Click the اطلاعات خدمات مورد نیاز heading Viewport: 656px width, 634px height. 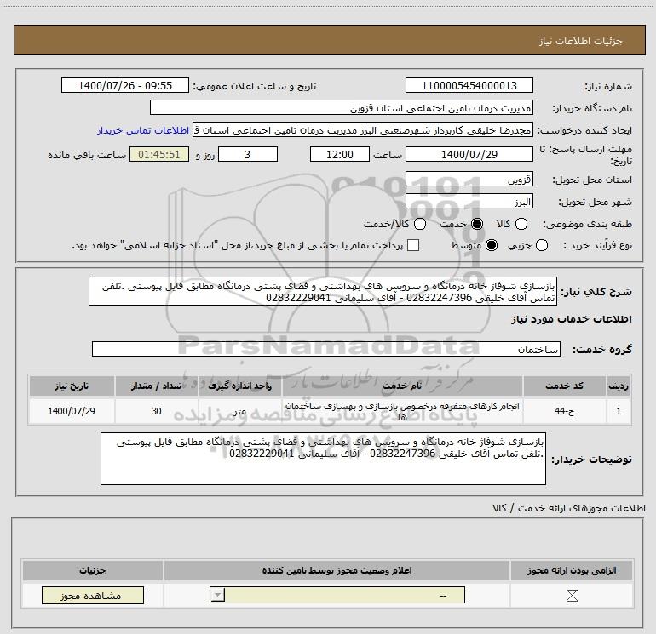click(571, 319)
